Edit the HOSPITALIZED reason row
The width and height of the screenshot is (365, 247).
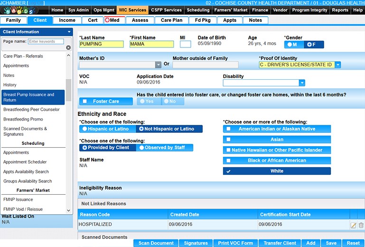click(x=353, y=225)
